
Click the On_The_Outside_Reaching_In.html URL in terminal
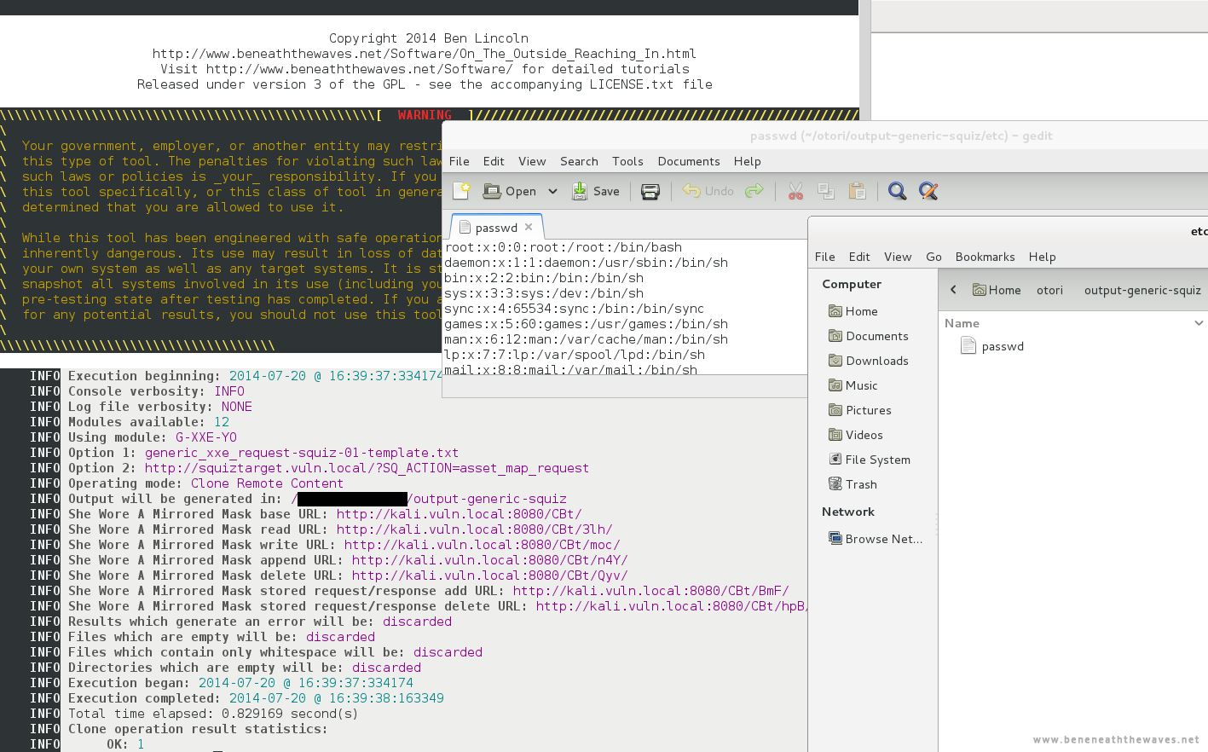tap(425, 54)
